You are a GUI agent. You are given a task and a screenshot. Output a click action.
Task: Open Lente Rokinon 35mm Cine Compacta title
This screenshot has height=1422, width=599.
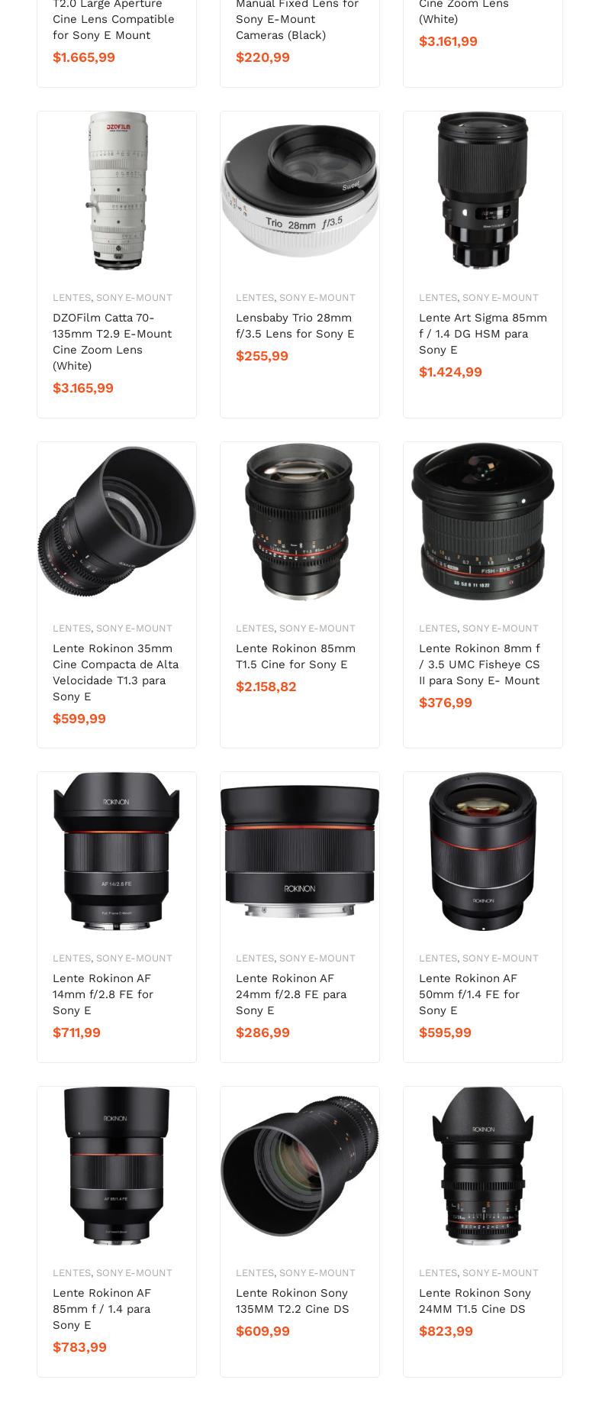coord(115,672)
